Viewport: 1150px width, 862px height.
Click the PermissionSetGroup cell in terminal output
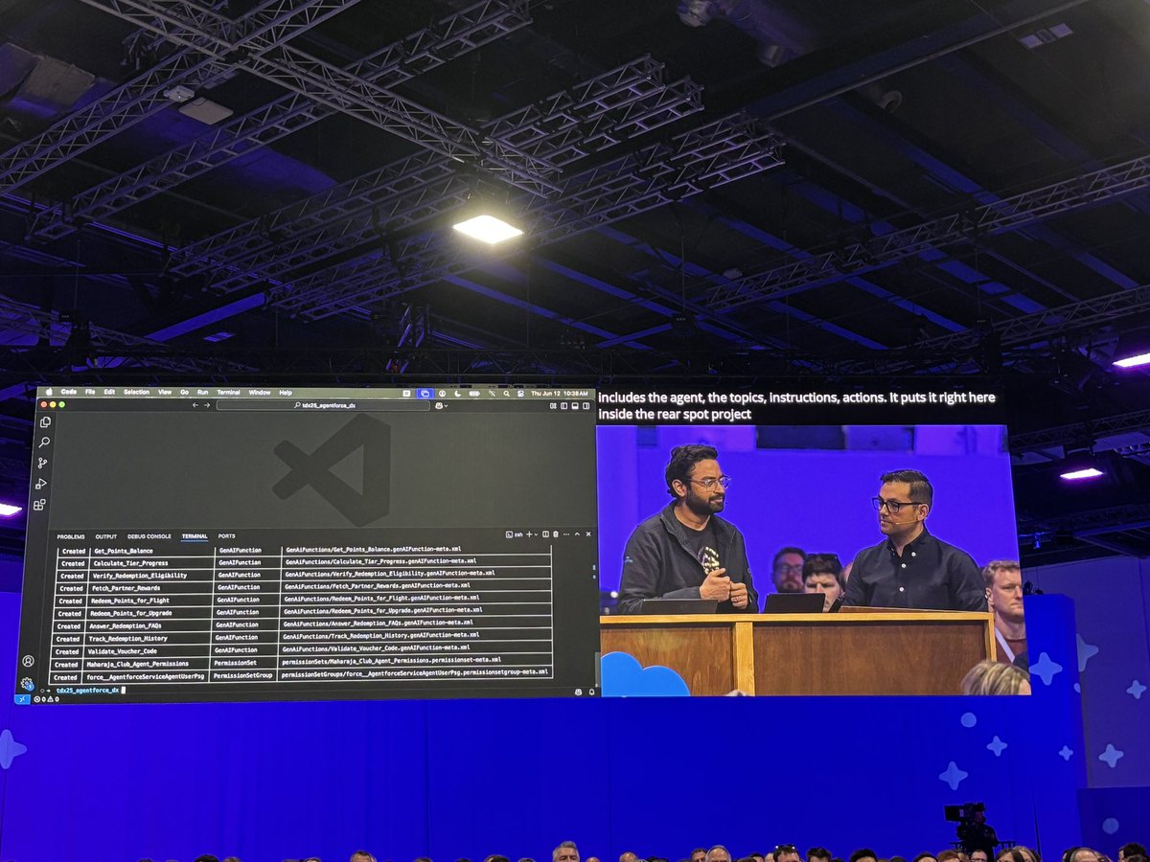pos(243,675)
